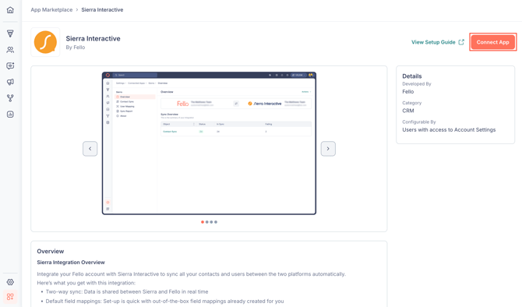Open the reports chart icon
Screen dimensions: 522x307
10,115
